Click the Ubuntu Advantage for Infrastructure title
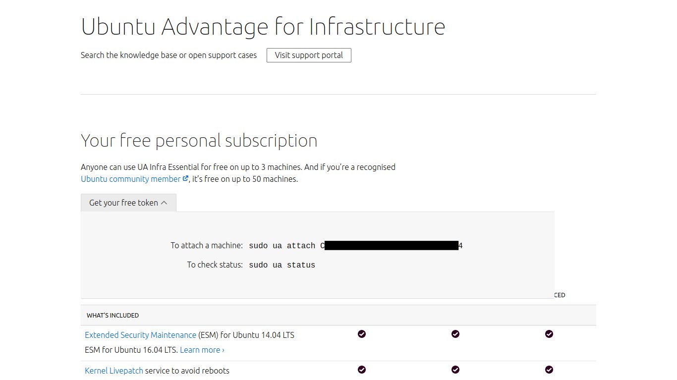 tap(263, 27)
